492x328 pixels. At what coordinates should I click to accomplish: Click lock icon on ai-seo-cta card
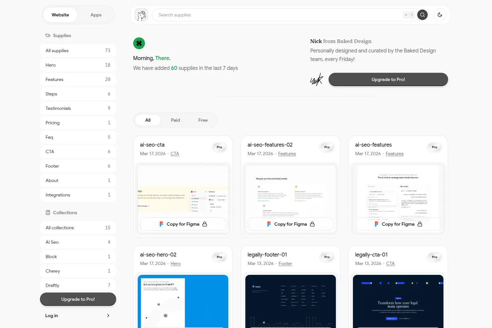pyautogui.click(x=205, y=224)
